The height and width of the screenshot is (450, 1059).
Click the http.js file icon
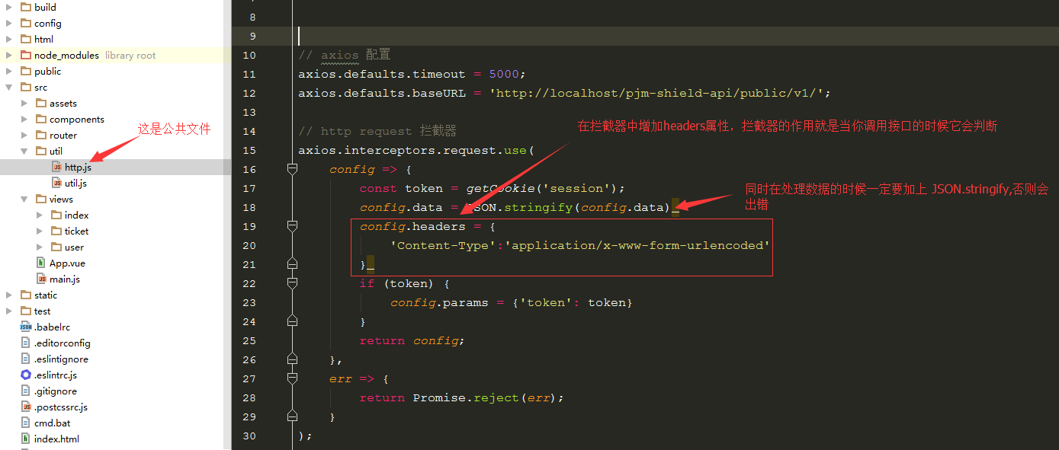tap(56, 167)
